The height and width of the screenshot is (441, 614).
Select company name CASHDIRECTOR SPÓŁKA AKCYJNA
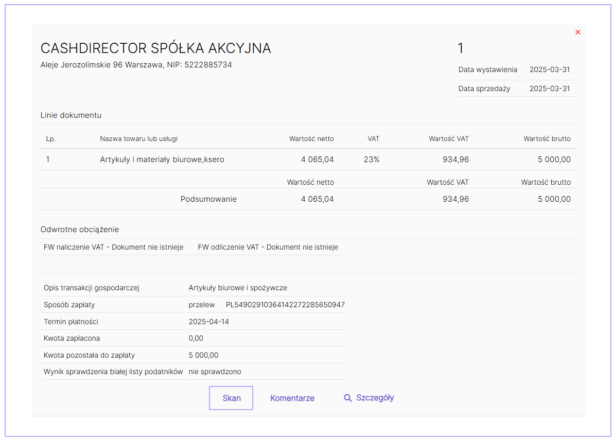click(156, 48)
